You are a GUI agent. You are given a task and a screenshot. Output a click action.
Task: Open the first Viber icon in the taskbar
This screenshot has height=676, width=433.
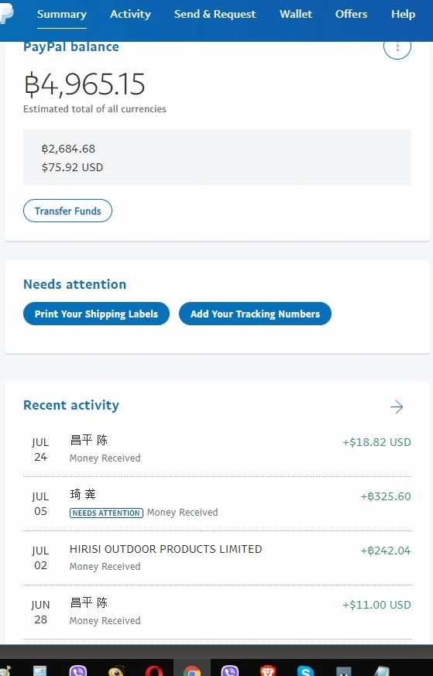(78, 670)
